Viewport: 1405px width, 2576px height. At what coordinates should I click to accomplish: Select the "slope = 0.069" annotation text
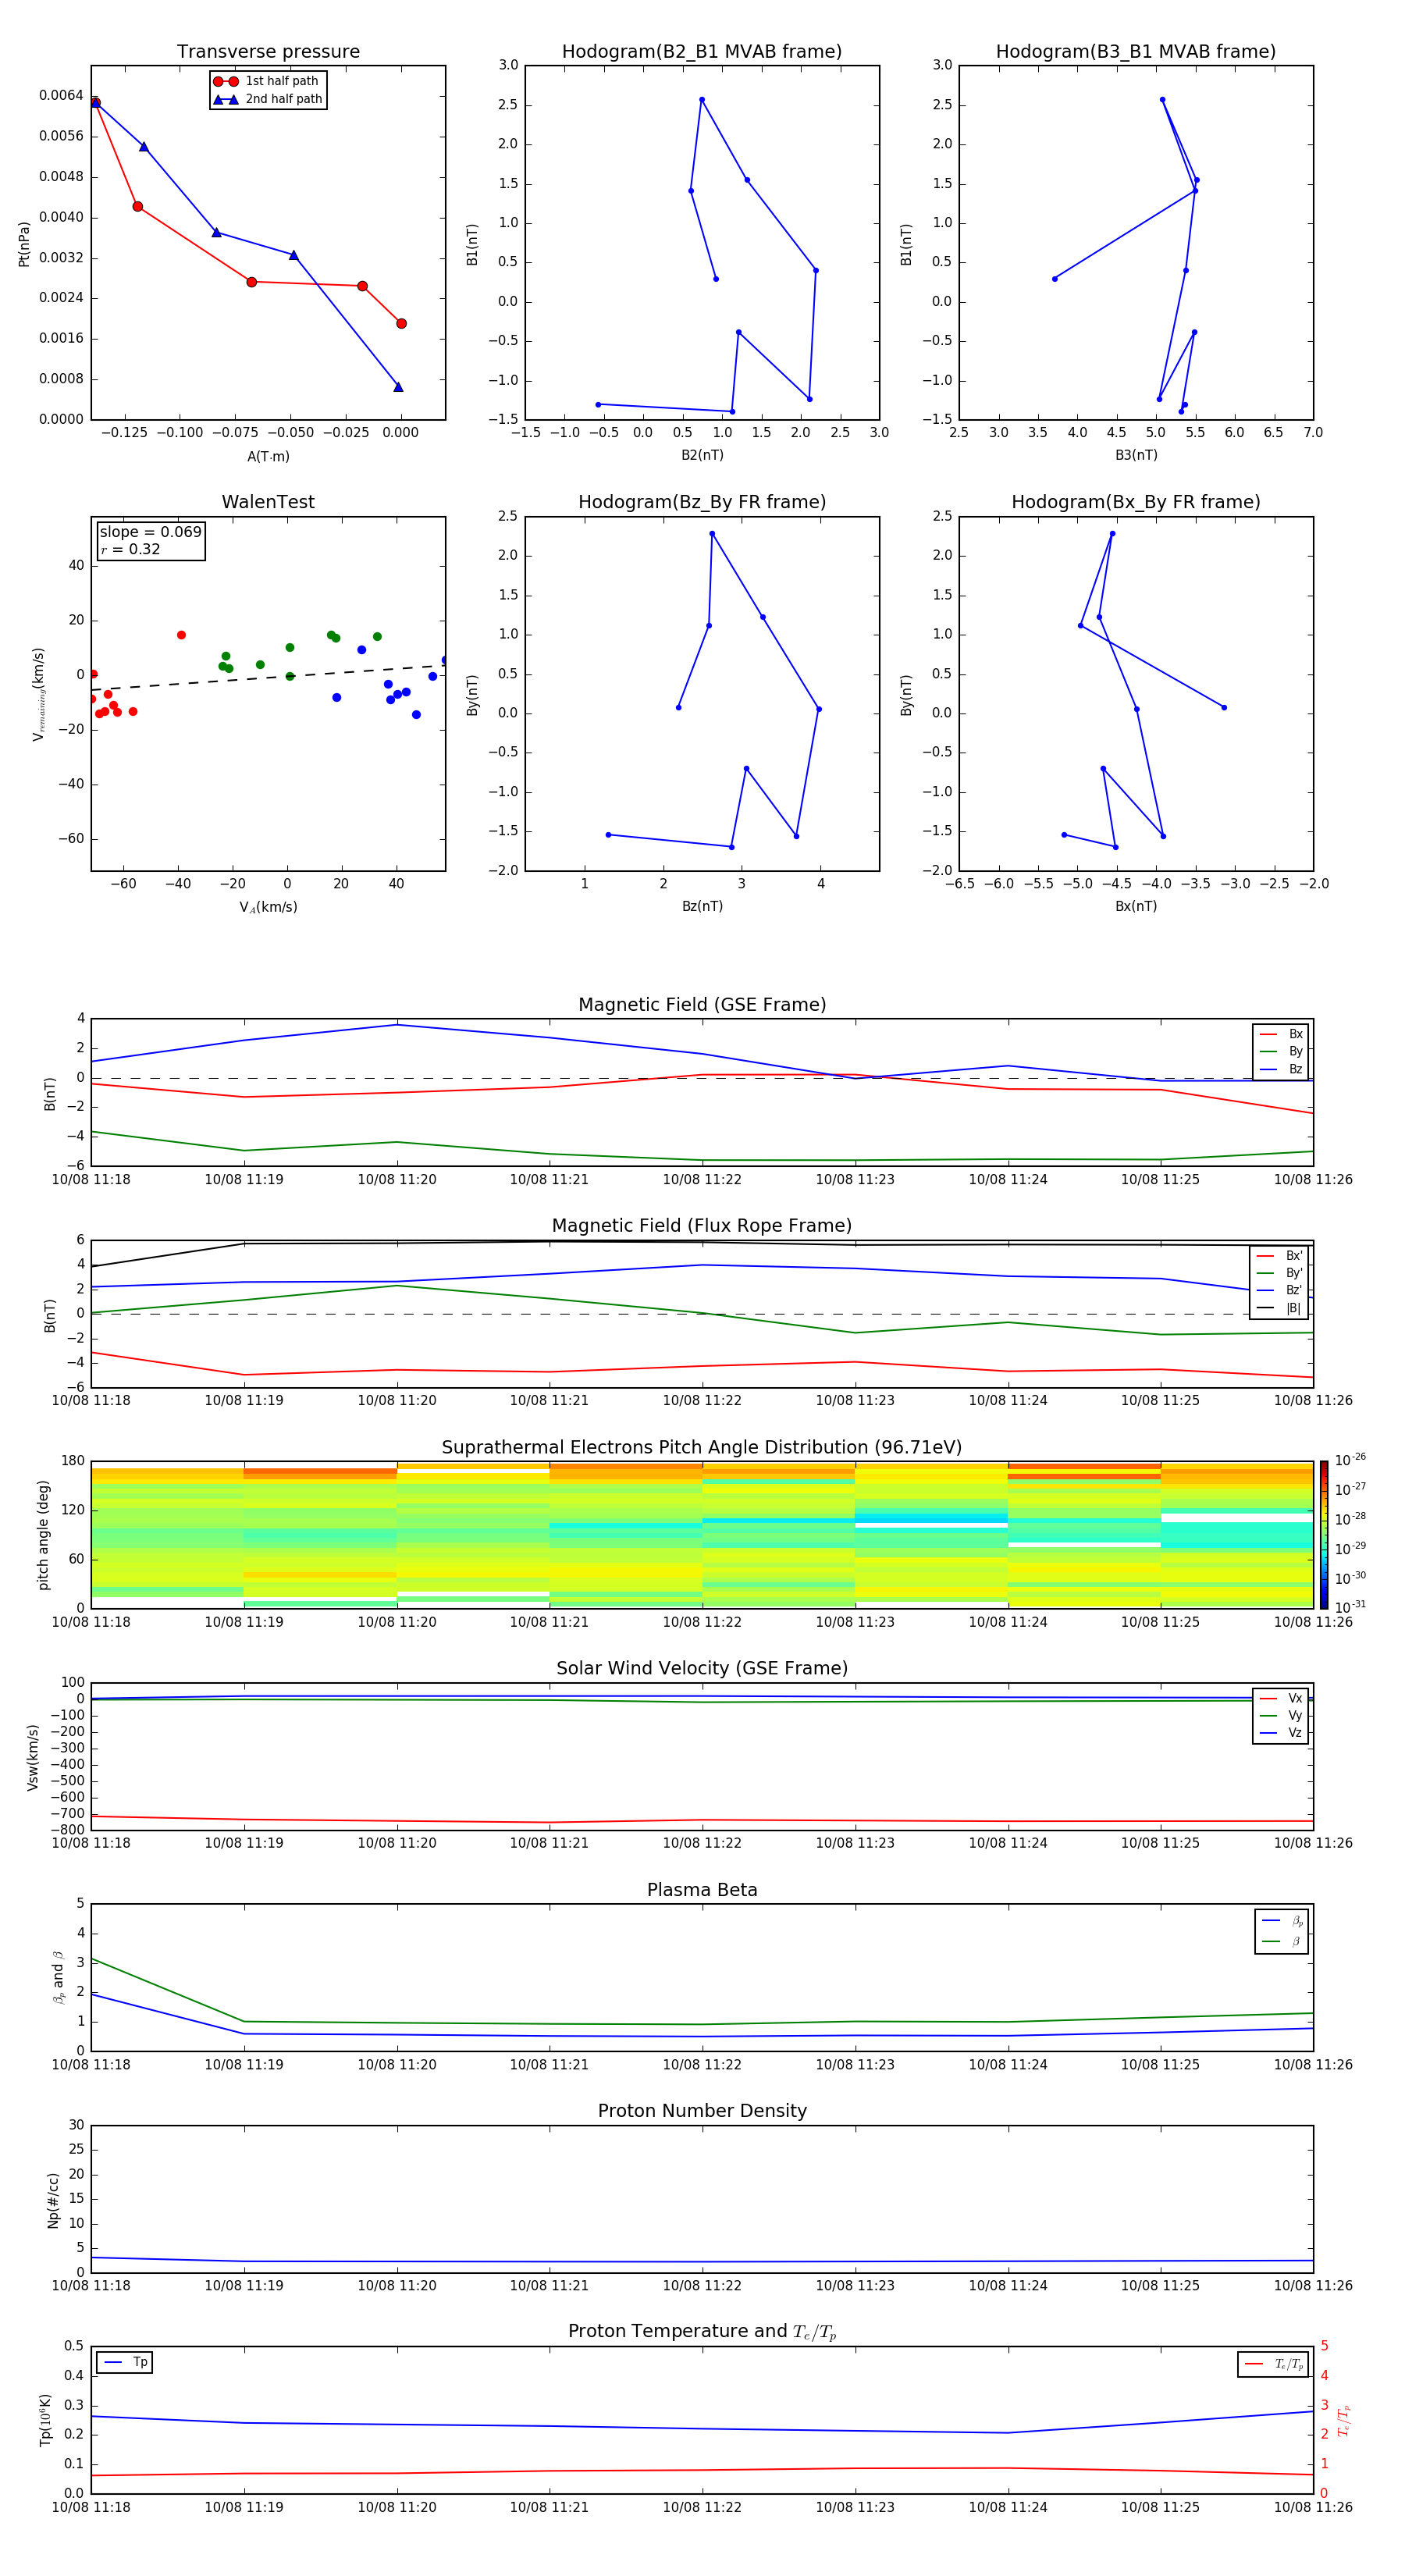point(150,532)
